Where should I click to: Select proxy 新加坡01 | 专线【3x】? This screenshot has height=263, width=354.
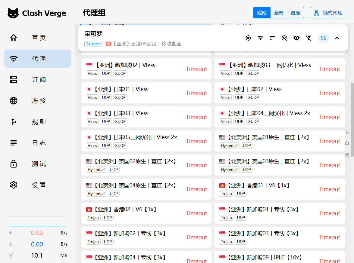pos(280,213)
